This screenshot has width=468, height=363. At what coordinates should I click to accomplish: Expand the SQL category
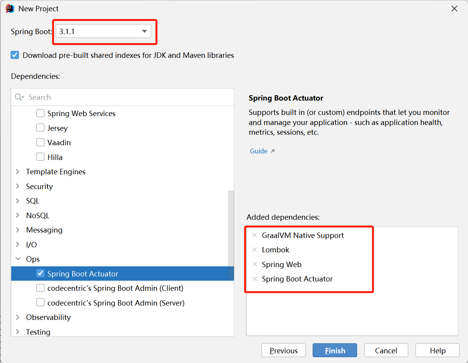17,201
